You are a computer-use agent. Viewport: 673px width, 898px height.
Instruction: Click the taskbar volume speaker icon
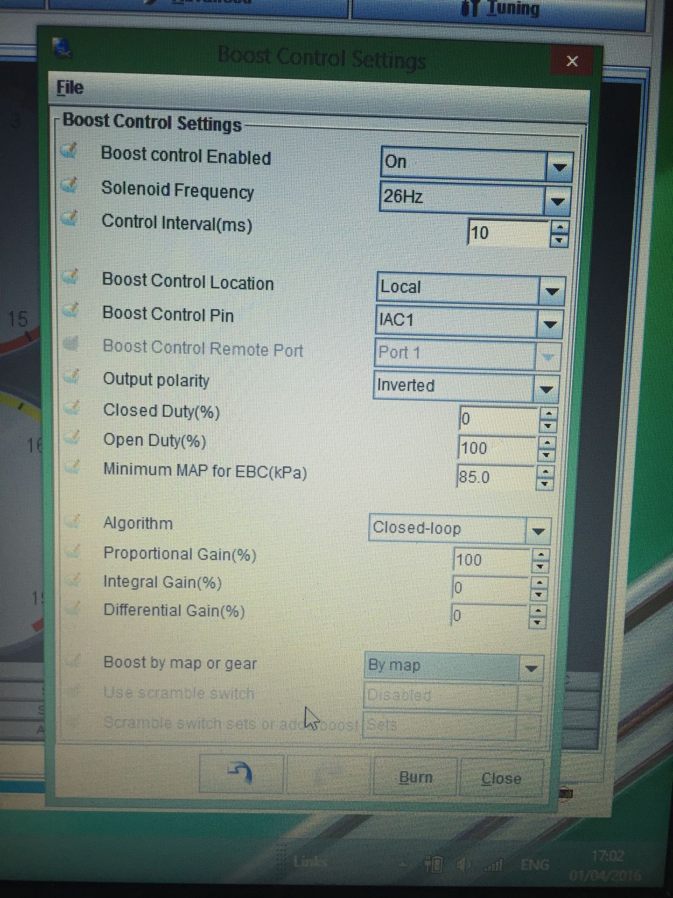tap(463, 864)
